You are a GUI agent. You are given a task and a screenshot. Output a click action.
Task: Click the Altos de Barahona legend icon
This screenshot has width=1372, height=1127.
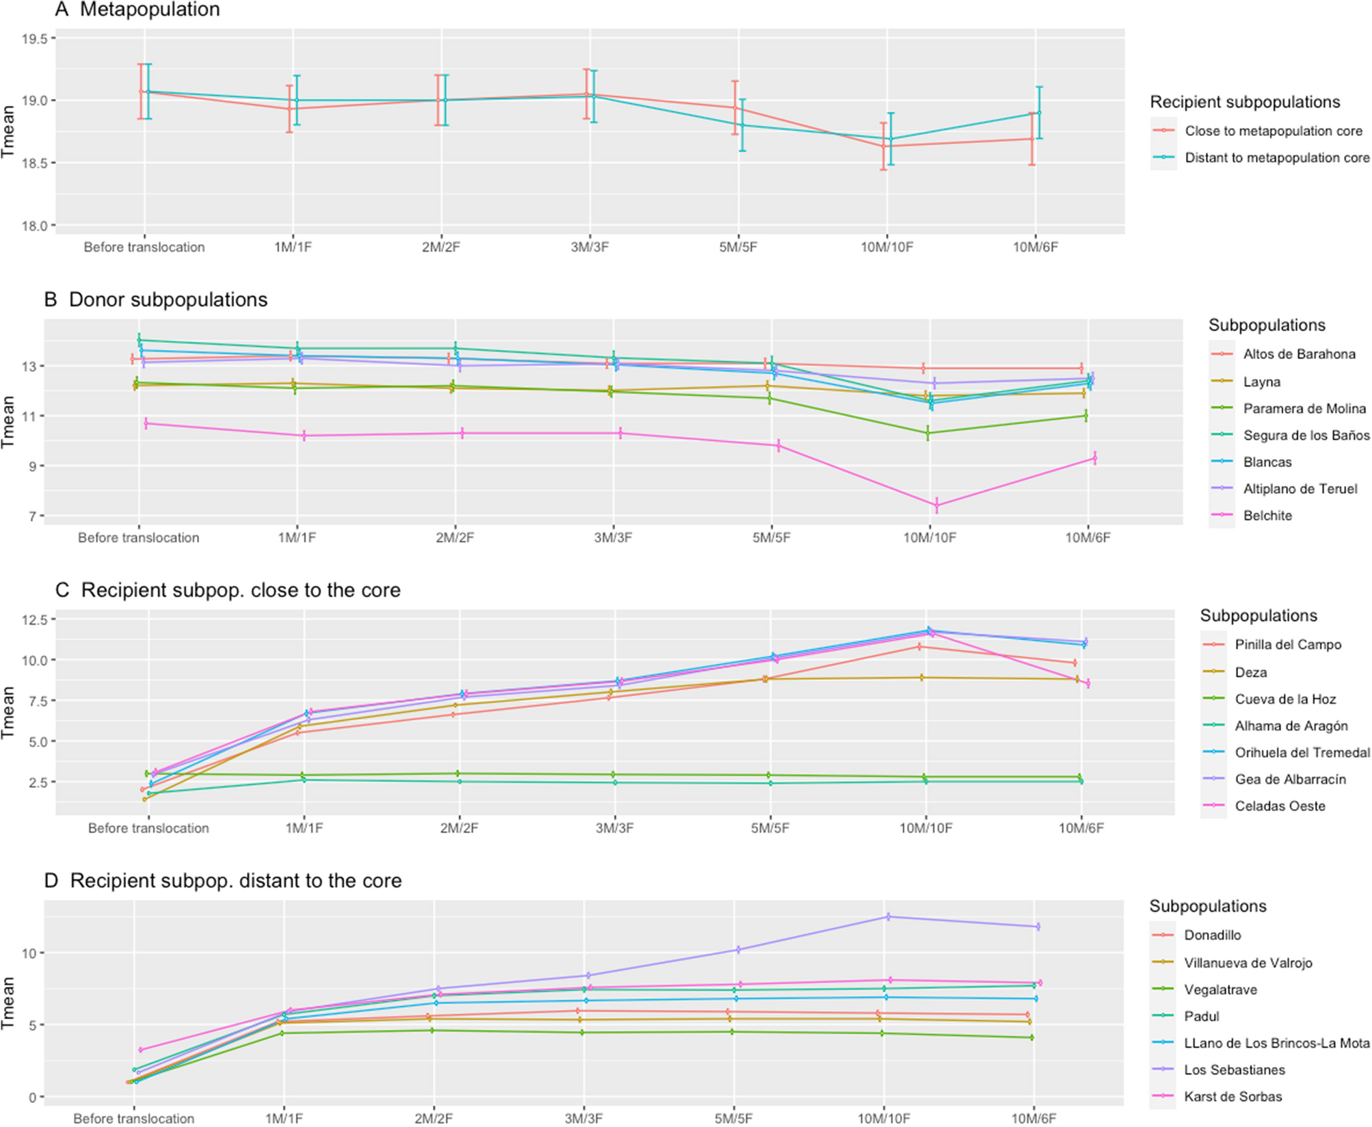point(1221,354)
